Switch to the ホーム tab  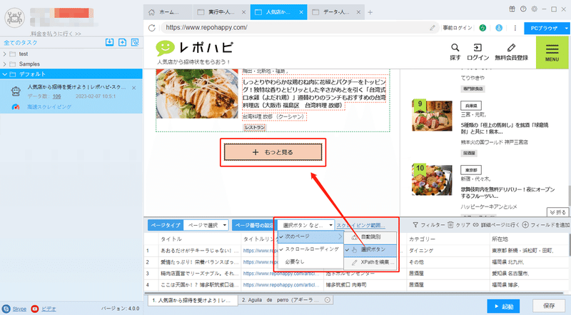coord(168,12)
